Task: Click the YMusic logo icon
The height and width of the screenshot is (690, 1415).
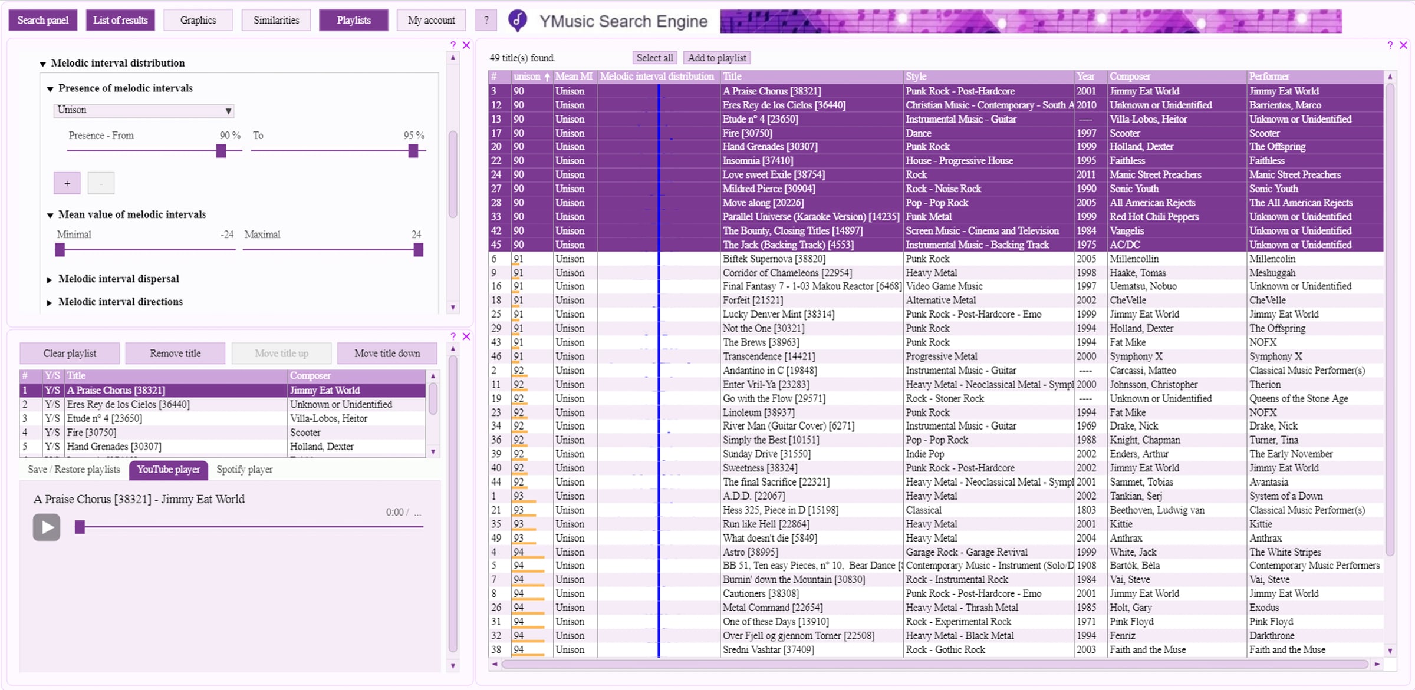Action: (518, 21)
